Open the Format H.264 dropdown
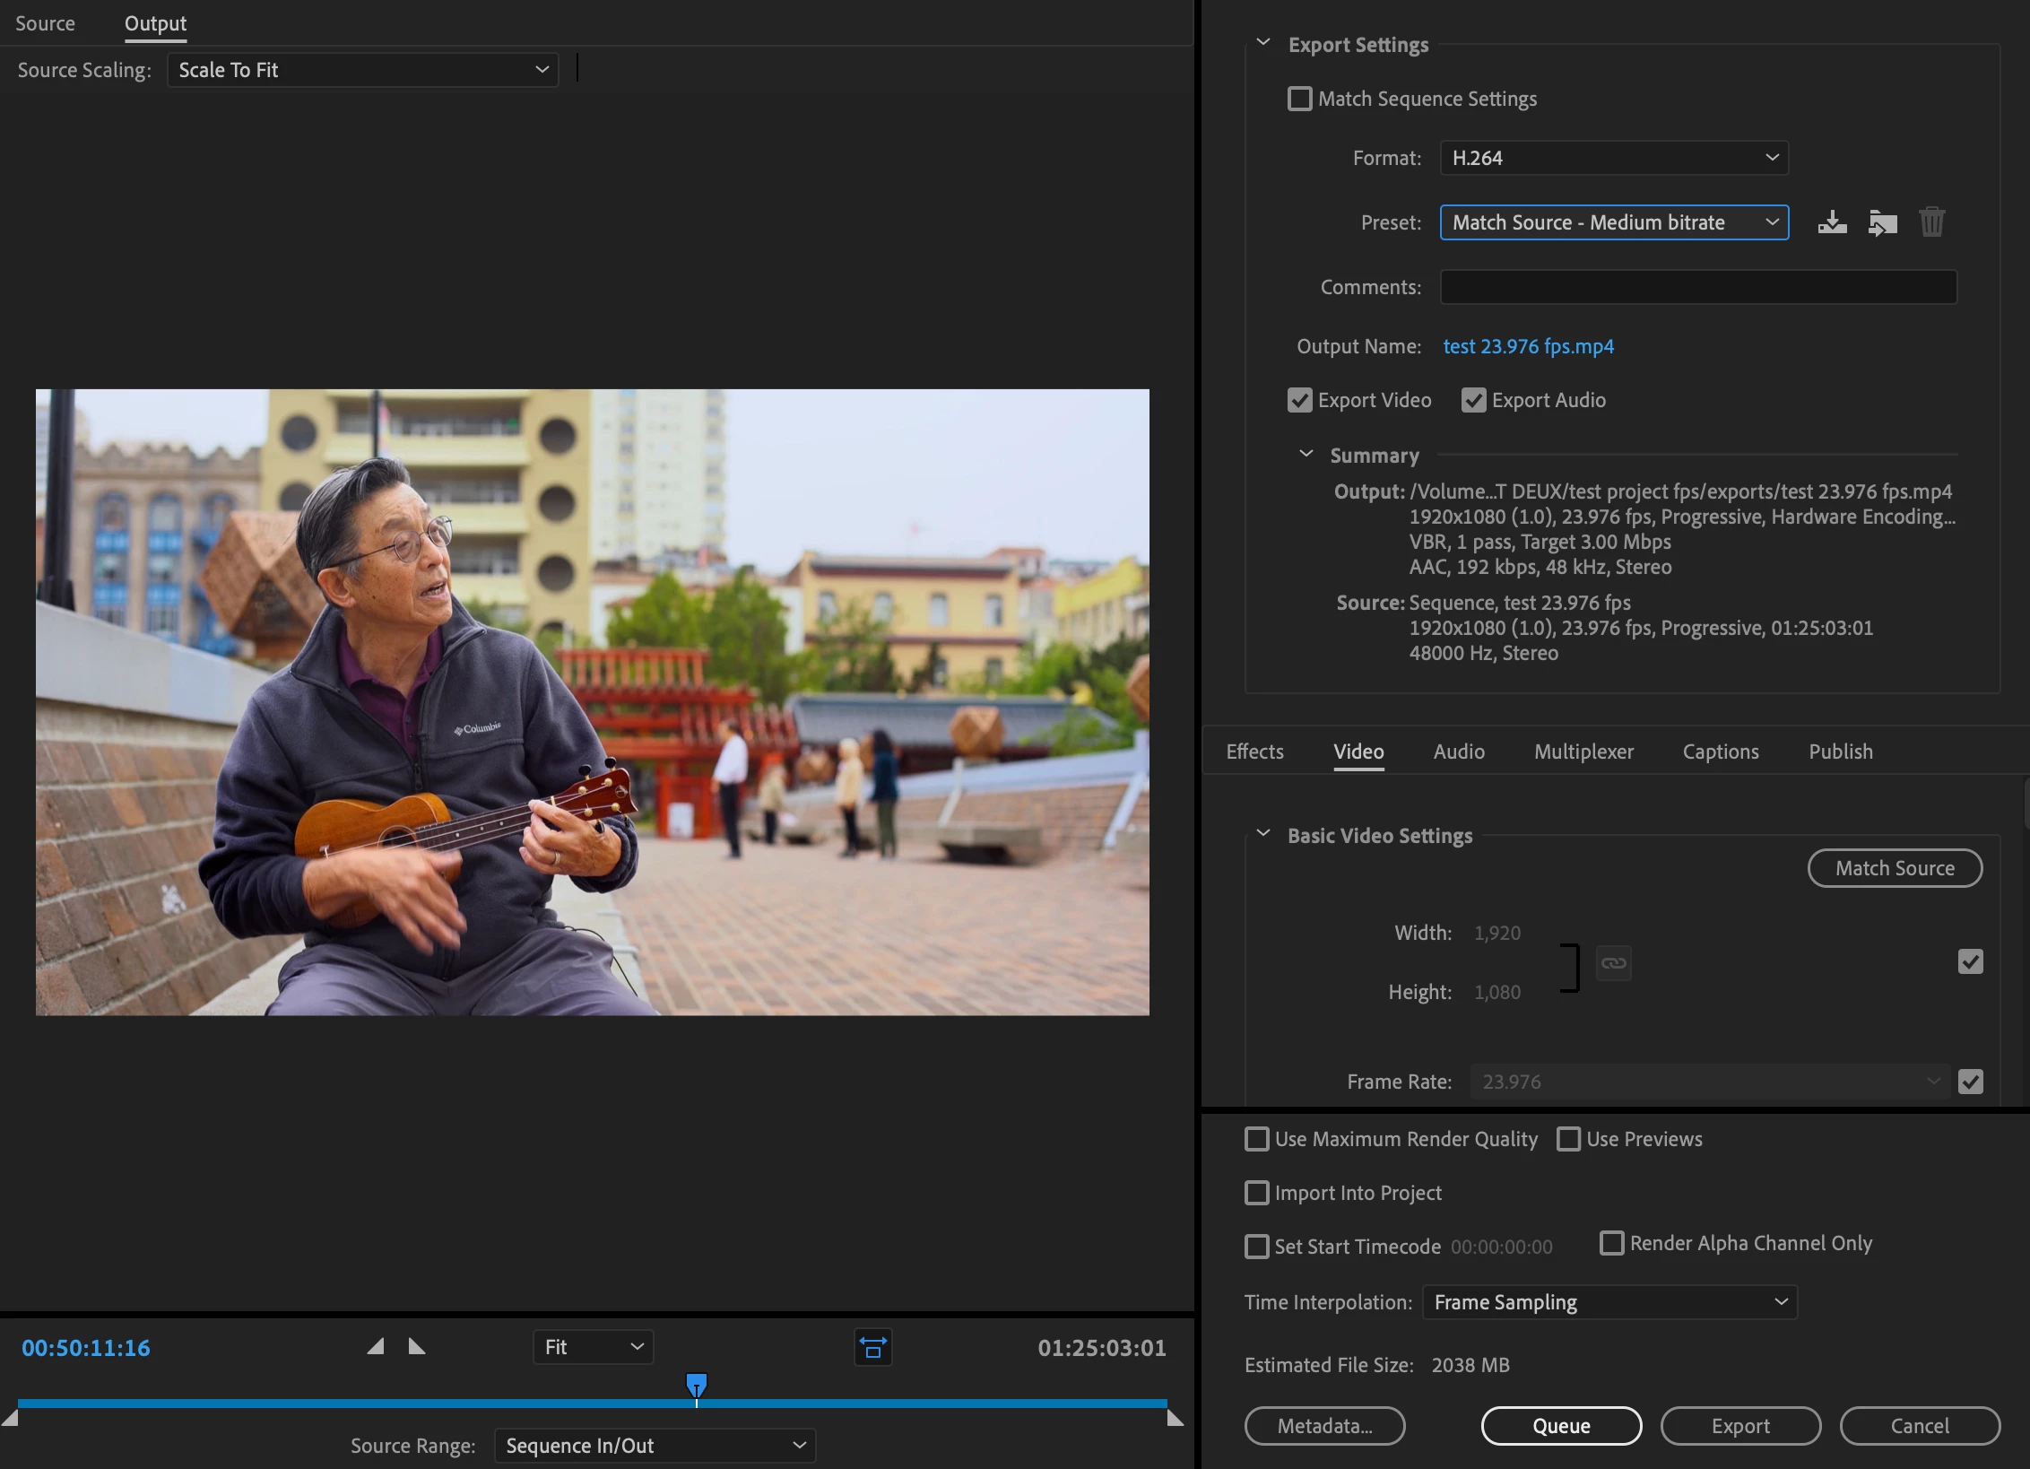This screenshot has height=1469, width=2030. point(1614,158)
